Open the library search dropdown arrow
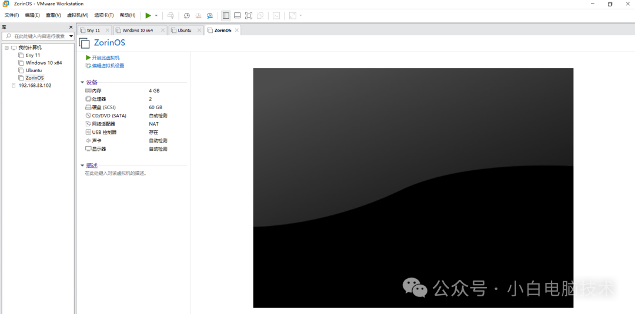This screenshot has width=635, height=314. (x=71, y=36)
